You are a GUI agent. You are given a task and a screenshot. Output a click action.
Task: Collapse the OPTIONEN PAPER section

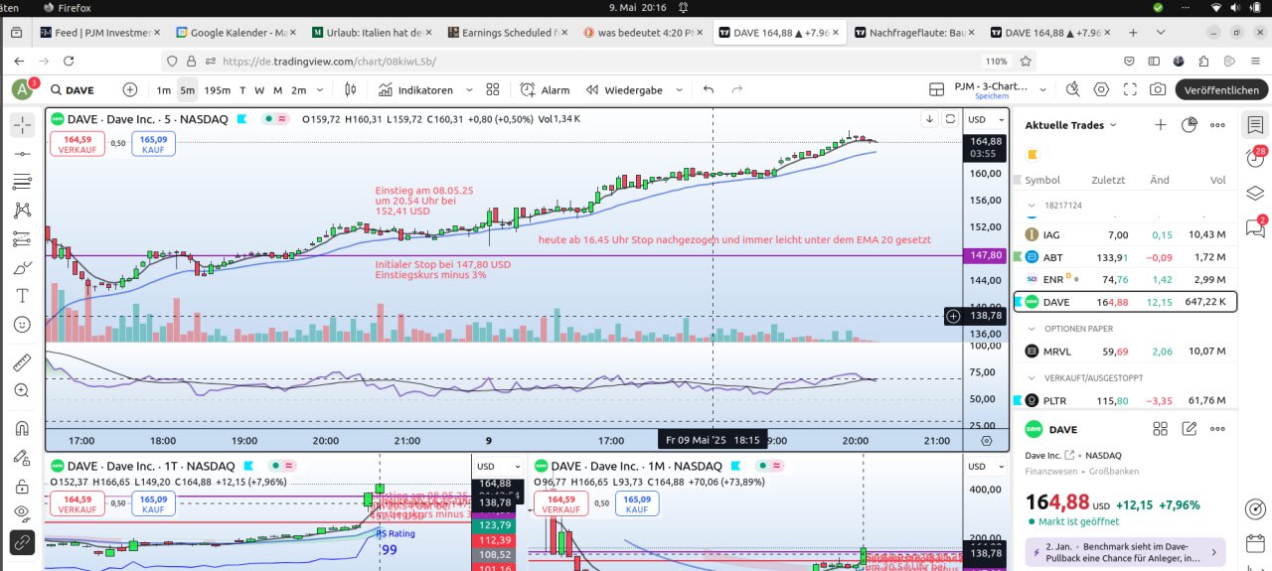[x=1033, y=328]
